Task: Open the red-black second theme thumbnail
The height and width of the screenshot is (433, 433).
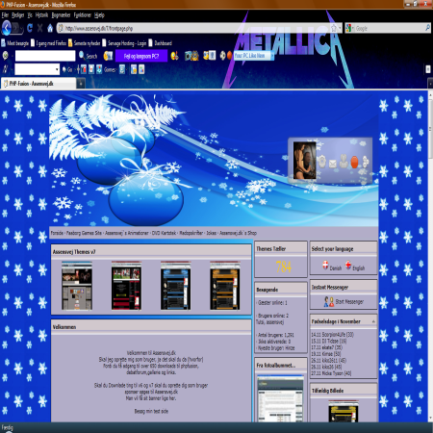Action: (126, 285)
